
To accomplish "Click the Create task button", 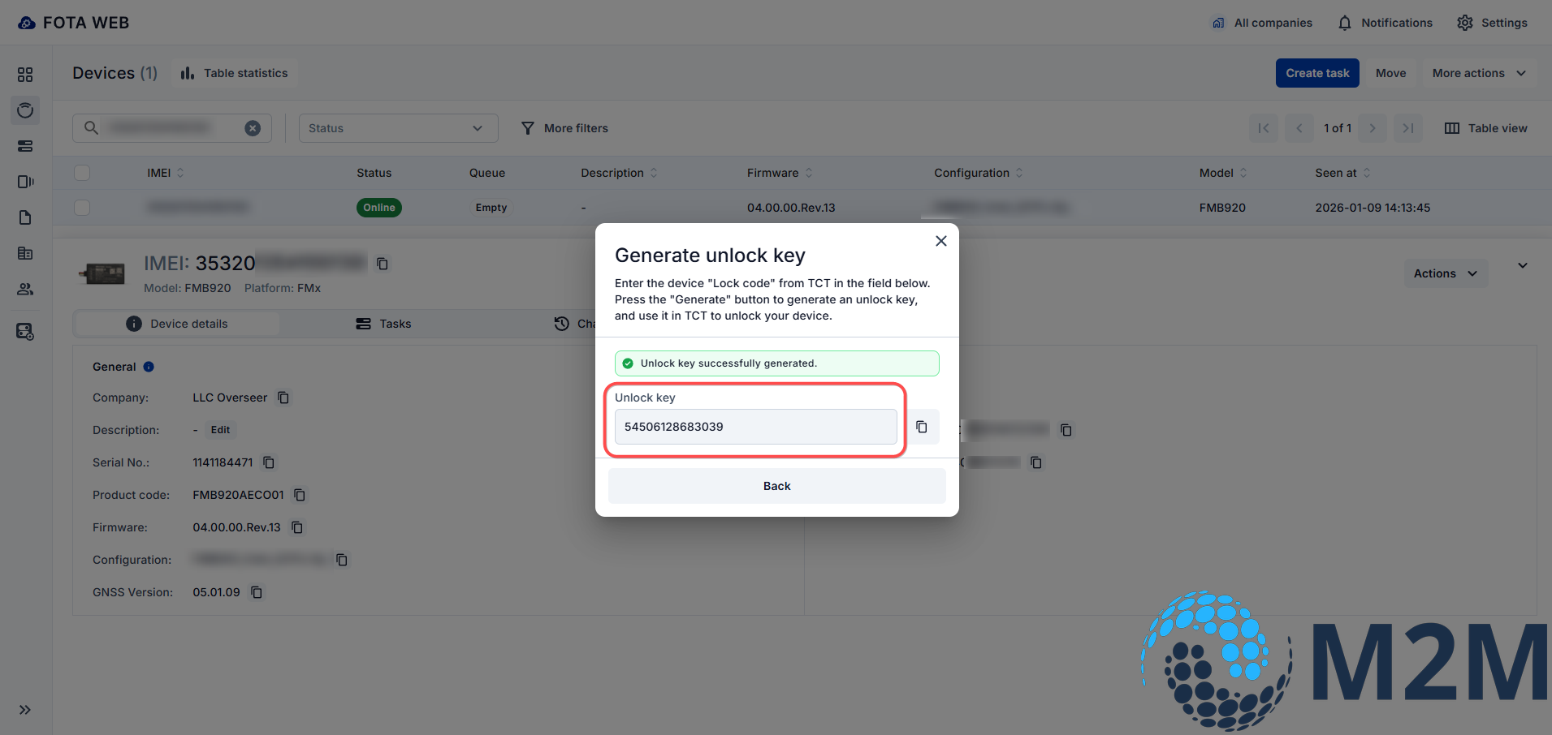I will click(x=1316, y=73).
